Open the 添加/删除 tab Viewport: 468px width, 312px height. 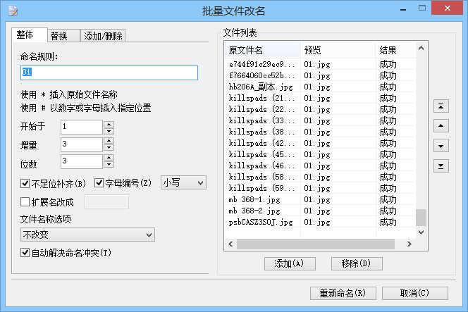click(x=103, y=36)
